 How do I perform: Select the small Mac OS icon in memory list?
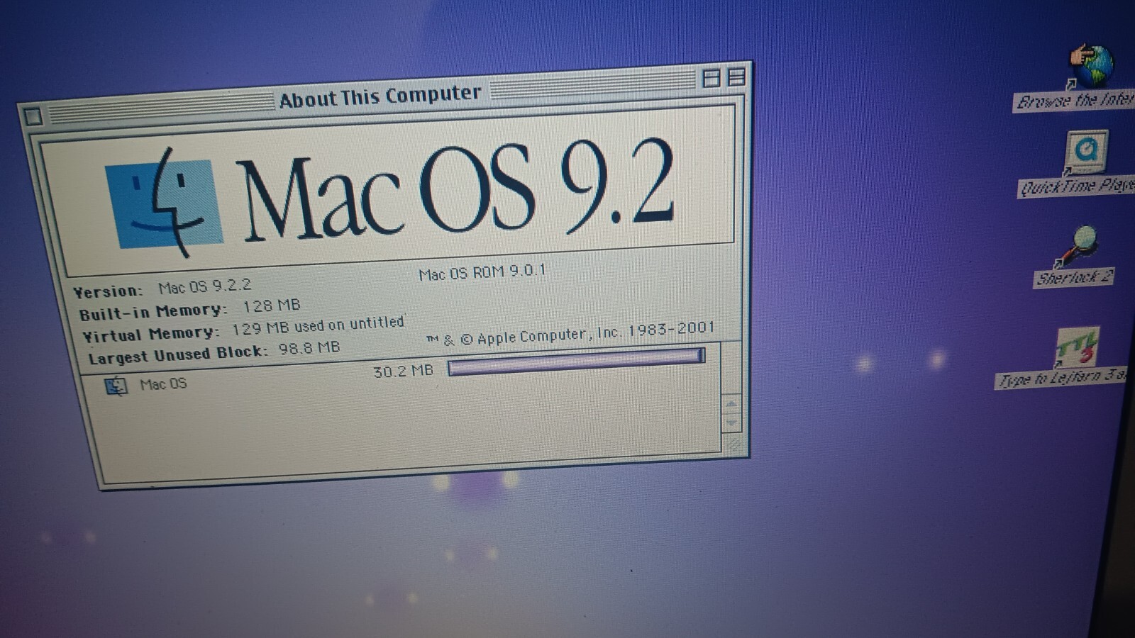coord(116,386)
